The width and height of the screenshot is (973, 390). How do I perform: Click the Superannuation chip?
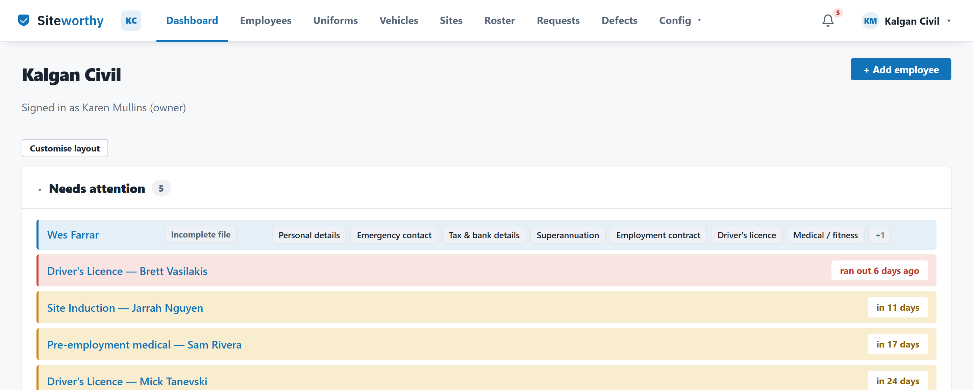click(x=567, y=235)
